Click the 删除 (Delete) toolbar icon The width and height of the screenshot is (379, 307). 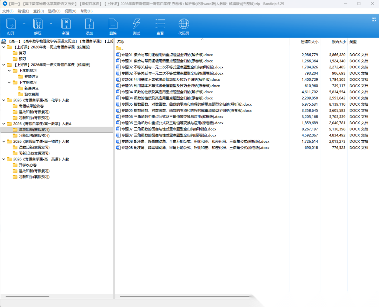113,24
